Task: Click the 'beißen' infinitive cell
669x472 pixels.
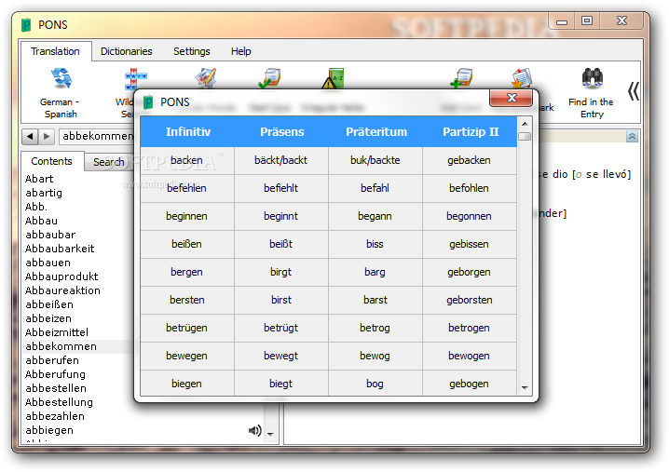Action: point(187,244)
